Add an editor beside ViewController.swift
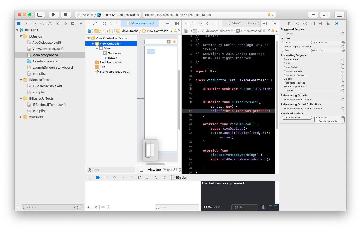 [x=274, y=23]
